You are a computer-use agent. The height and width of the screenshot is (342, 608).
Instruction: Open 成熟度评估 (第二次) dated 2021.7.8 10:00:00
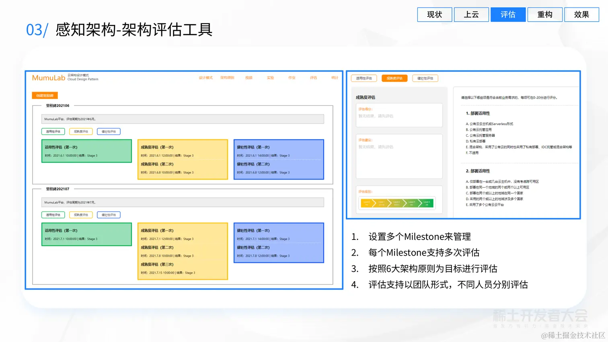tap(183, 251)
